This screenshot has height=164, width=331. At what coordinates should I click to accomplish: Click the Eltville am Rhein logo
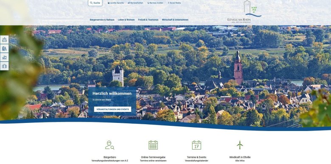coord(244,11)
